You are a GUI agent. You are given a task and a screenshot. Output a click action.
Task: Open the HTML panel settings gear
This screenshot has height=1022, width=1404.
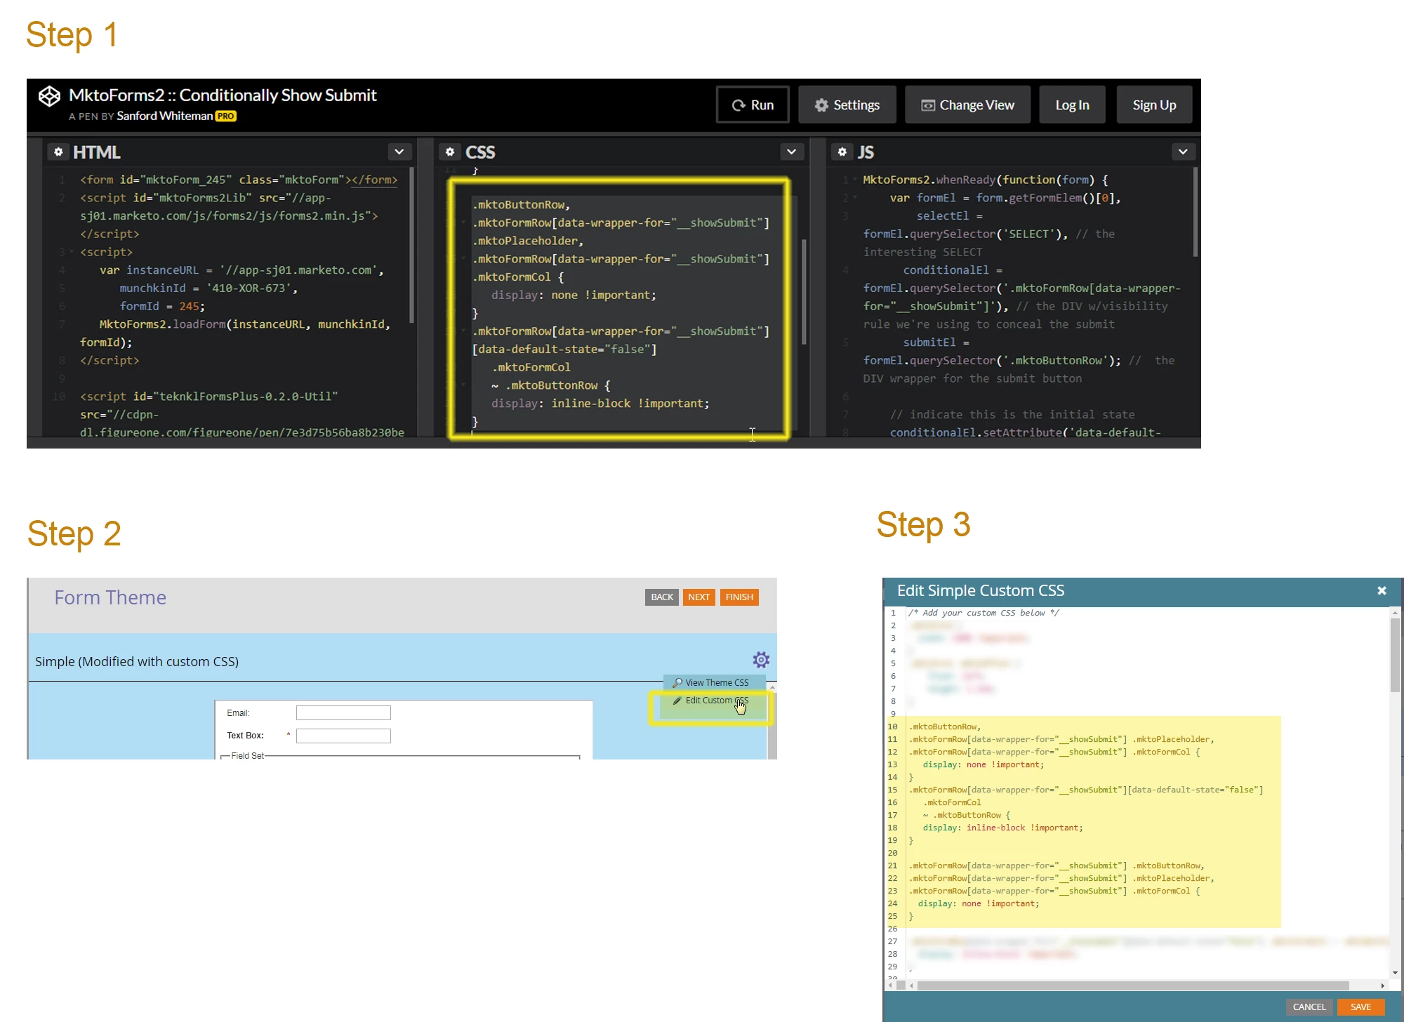tap(58, 152)
